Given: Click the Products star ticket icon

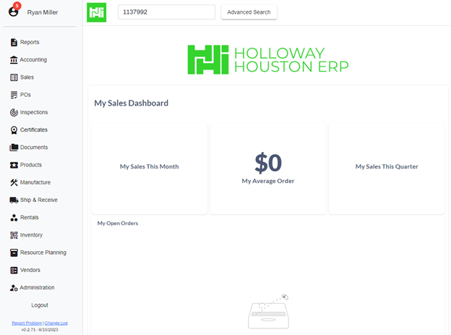Looking at the screenshot, I should (14, 165).
